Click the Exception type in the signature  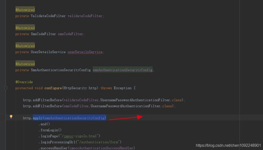coord(123,88)
